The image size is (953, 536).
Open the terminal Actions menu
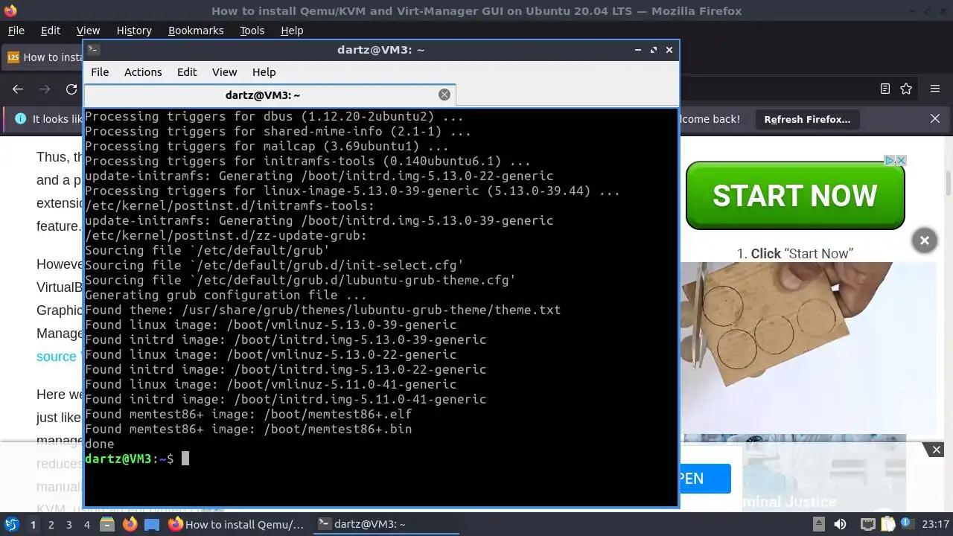tap(143, 72)
